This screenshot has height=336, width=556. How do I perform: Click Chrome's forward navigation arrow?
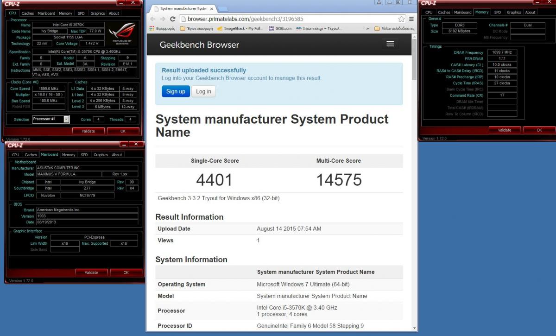163,19
